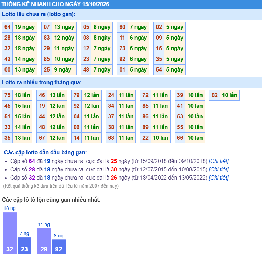Click frequent number 86

click(145, 117)
